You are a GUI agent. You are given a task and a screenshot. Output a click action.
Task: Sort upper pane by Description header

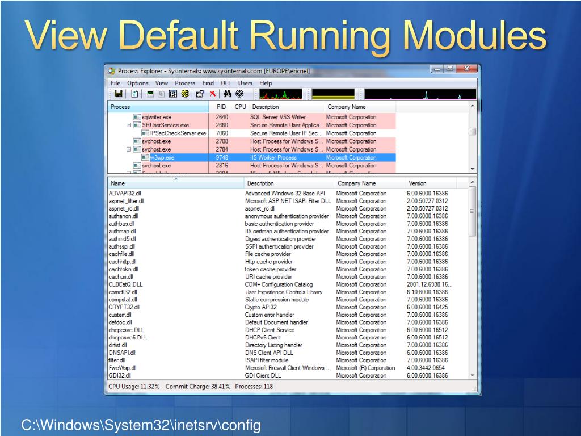pos(287,107)
